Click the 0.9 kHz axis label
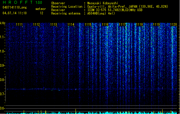The height and width of the screenshot is (114, 180). point(3,66)
